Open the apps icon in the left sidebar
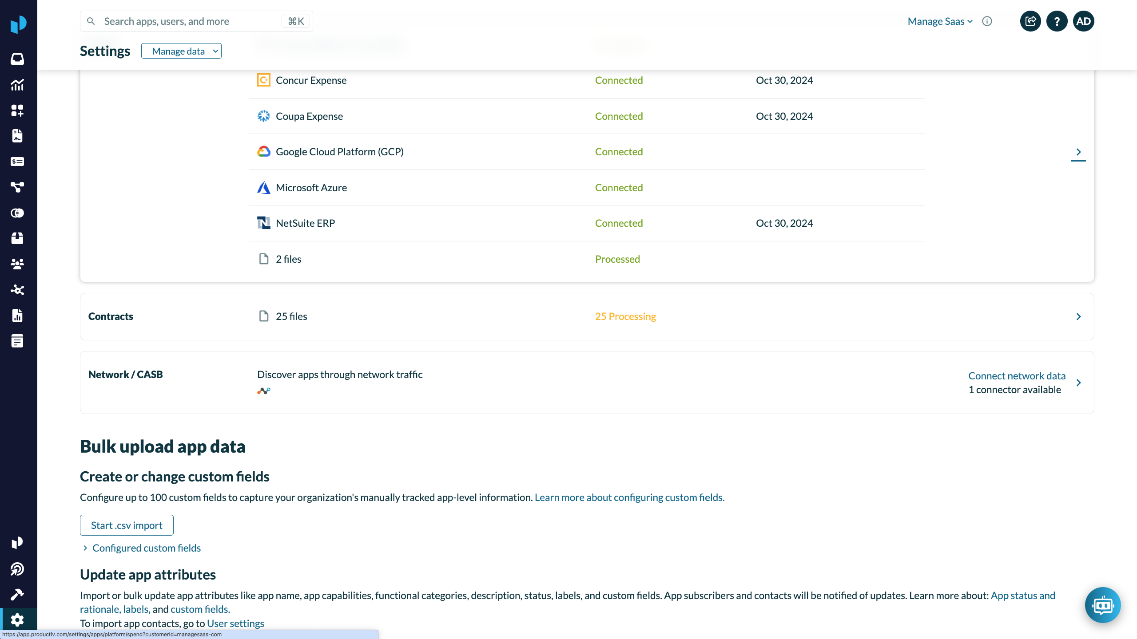 tap(17, 111)
